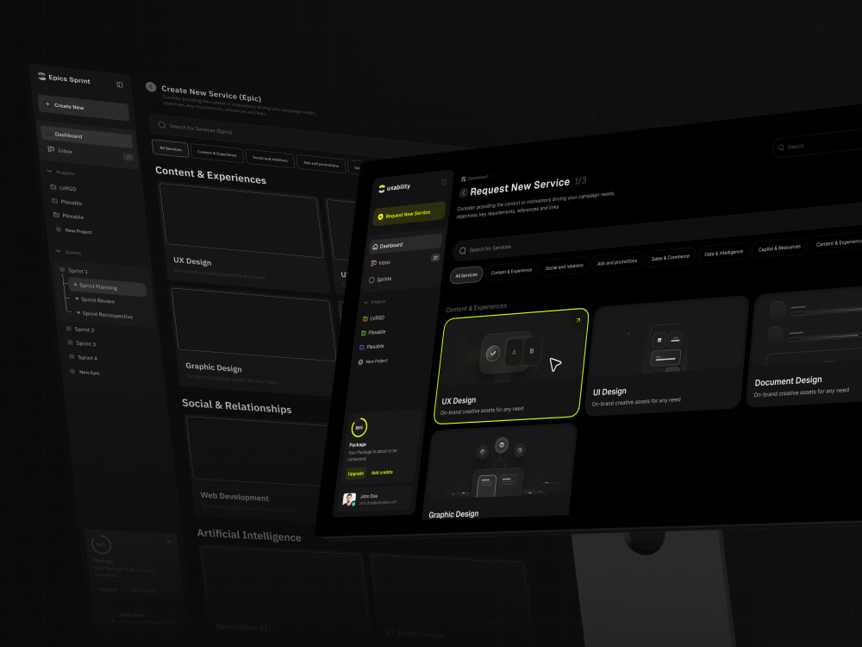Open the John Doe profile row
This screenshot has height=647, width=862.
point(376,499)
